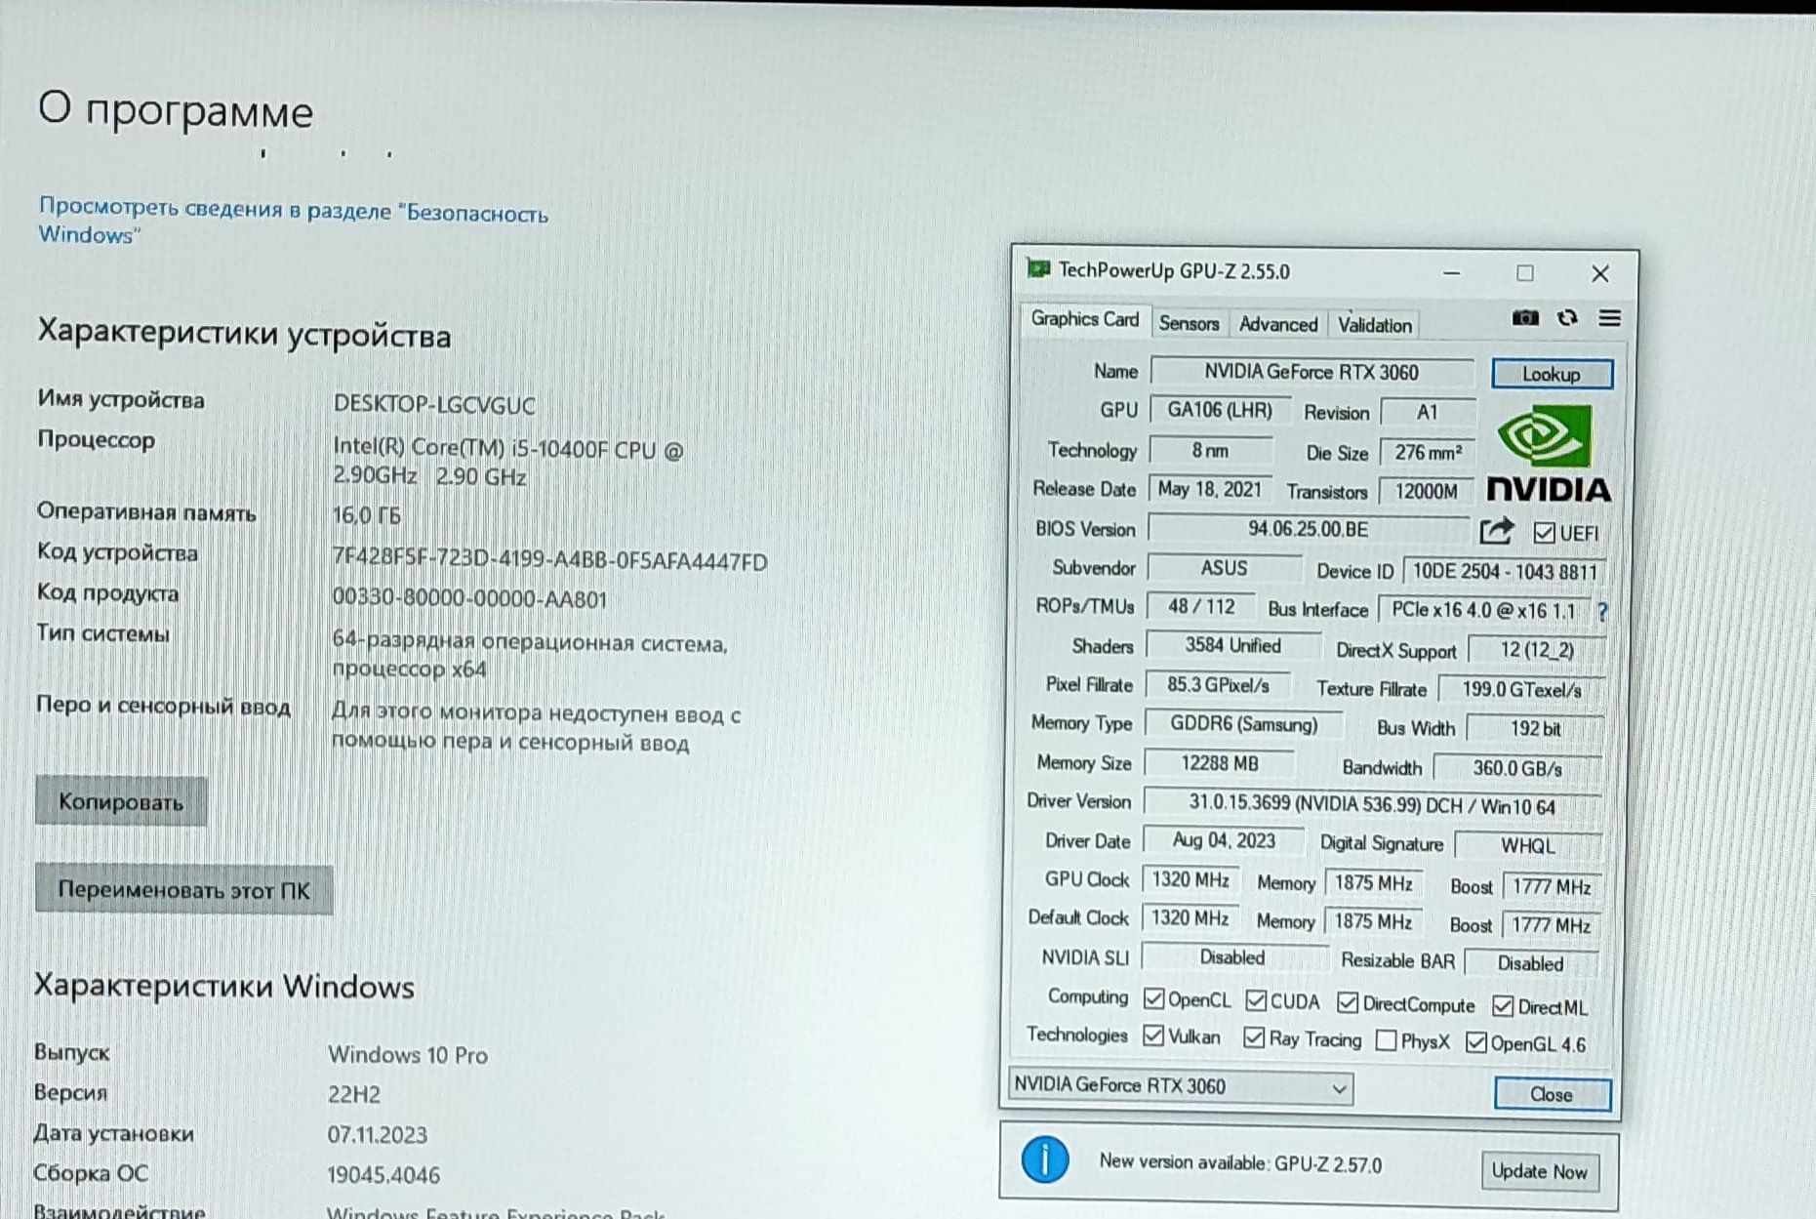Click the GPU-Z refresh icon
The height and width of the screenshot is (1219, 1816).
(x=1567, y=318)
